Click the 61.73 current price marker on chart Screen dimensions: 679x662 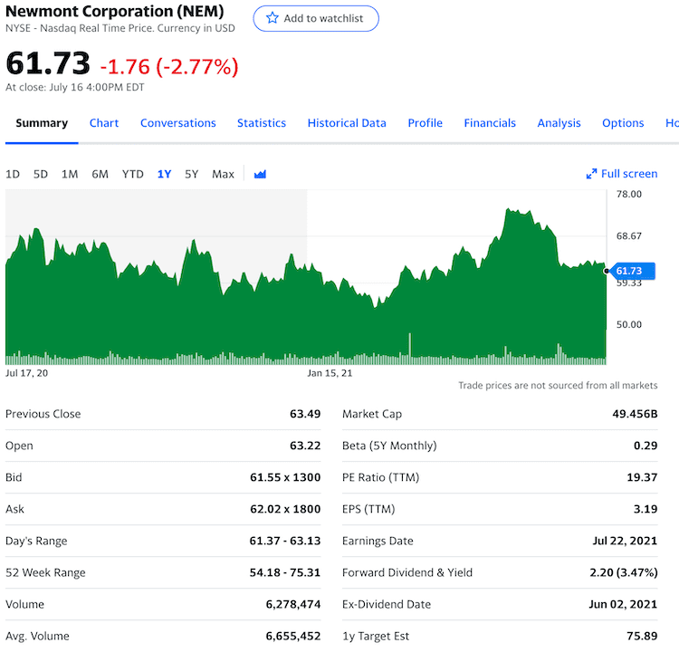tap(632, 271)
